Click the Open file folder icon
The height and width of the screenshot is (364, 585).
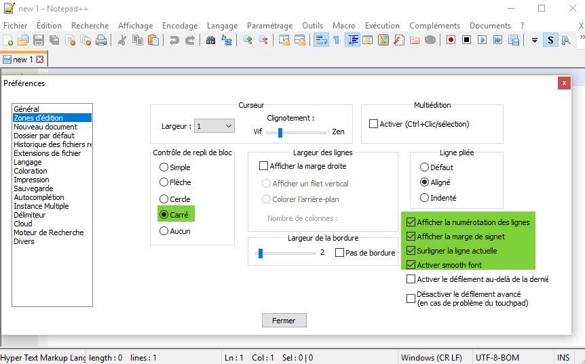tap(23, 40)
